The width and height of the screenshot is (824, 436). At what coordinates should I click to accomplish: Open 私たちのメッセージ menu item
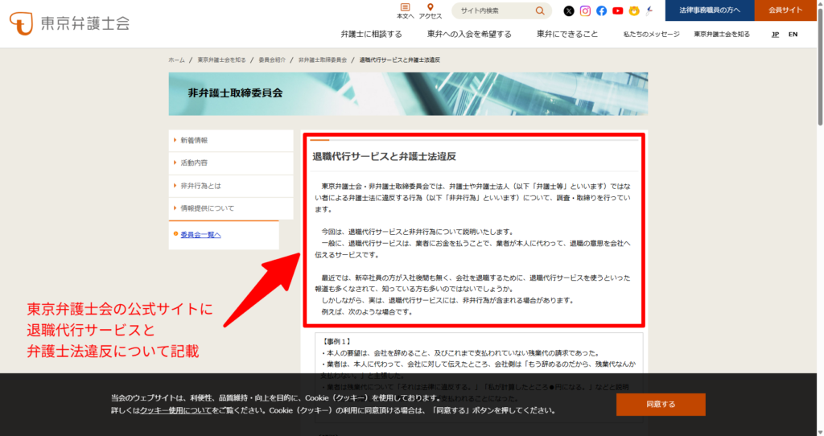pyautogui.click(x=651, y=34)
